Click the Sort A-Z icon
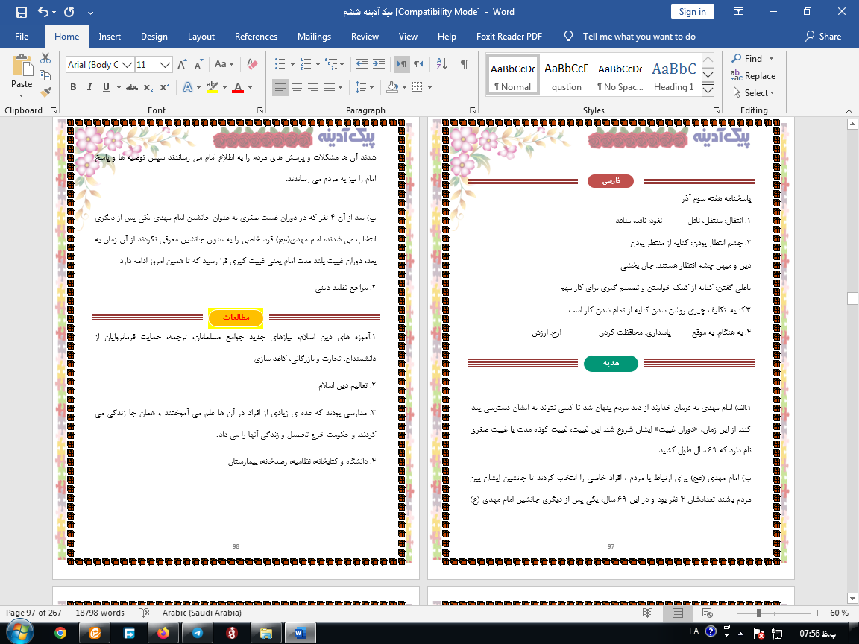Image resolution: width=859 pixels, height=644 pixels. pyautogui.click(x=441, y=64)
